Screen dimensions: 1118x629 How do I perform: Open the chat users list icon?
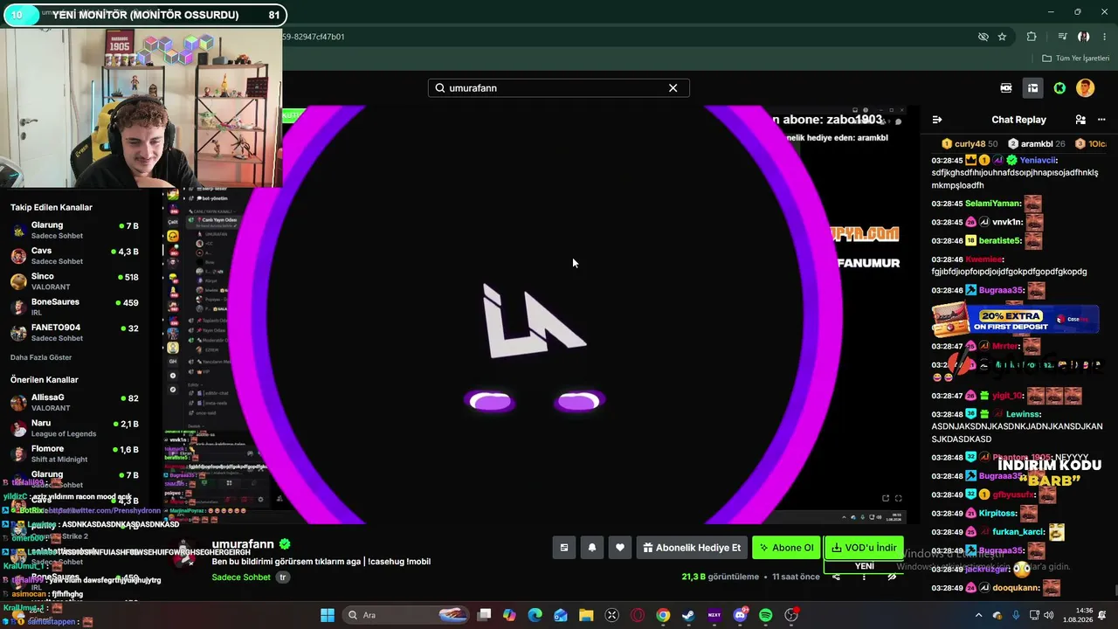point(1080,120)
